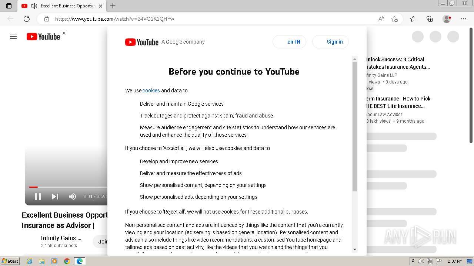The width and height of the screenshot is (474, 266).
Task: Open Infinity Gains channel name
Action: 61,238
